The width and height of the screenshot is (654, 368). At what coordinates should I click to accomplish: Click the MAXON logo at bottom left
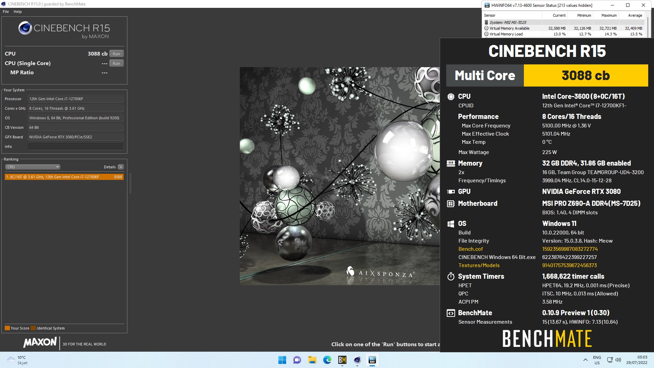point(40,342)
